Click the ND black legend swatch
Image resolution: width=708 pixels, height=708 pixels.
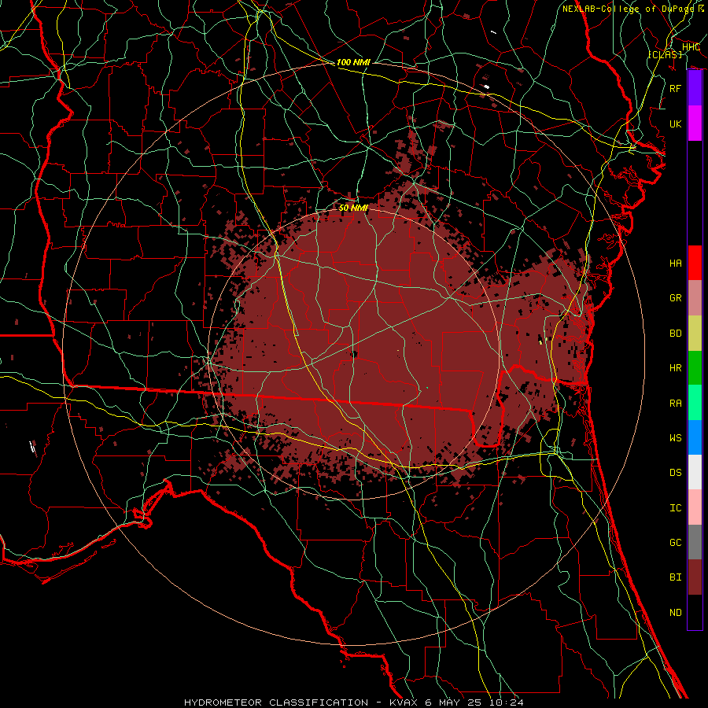(x=695, y=612)
